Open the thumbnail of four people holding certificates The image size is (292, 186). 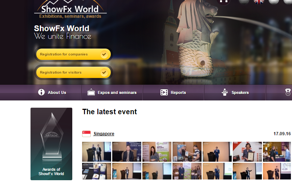click(187, 171)
